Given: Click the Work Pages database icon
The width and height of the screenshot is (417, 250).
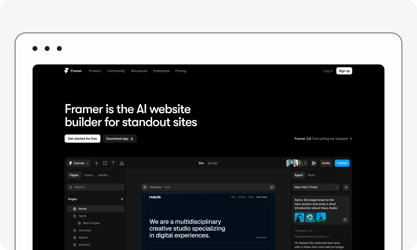Looking at the screenshot, I should coord(79,223).
